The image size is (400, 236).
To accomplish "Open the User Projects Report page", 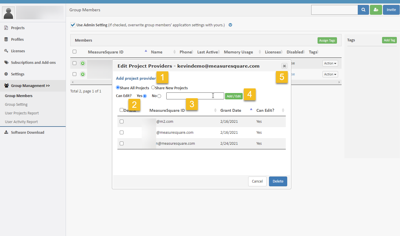I will click(x=22, y=113).
